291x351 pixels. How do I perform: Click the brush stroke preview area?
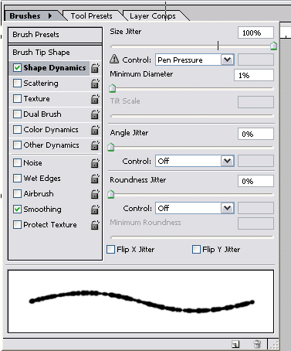click(141, 302)
